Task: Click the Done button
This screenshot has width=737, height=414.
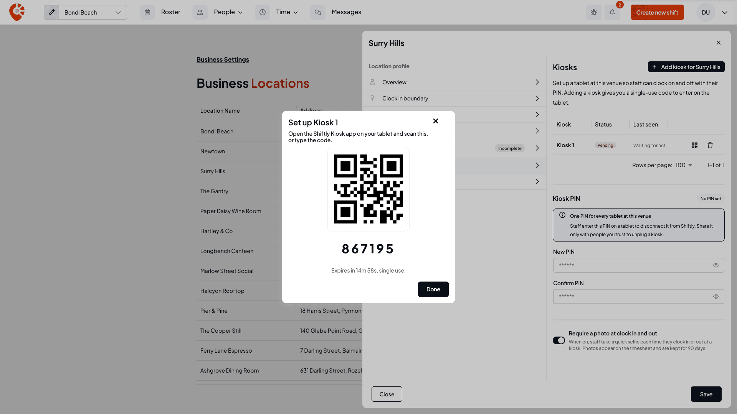Action: [x=433, y=289]
